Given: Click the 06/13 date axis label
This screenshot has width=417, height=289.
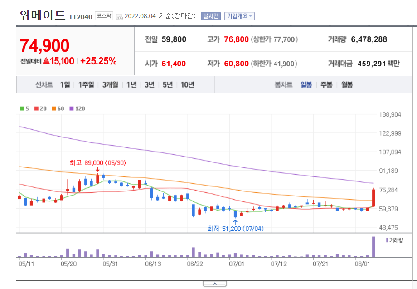Looking at the screenshot, I should [153, 264].
